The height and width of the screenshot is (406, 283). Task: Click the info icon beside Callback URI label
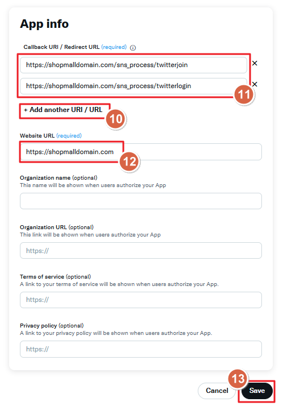pyautogui.click(x=133, y=48)
